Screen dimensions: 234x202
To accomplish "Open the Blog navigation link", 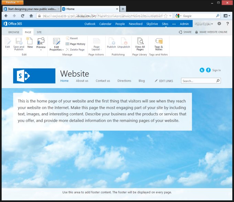I will (141, 81).
